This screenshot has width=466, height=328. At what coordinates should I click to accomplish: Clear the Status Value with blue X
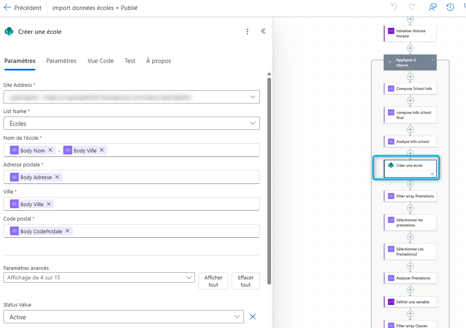pyautogui.click(x=253, y=317)
